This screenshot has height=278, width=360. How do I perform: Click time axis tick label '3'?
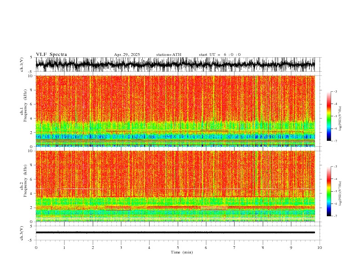121,248
